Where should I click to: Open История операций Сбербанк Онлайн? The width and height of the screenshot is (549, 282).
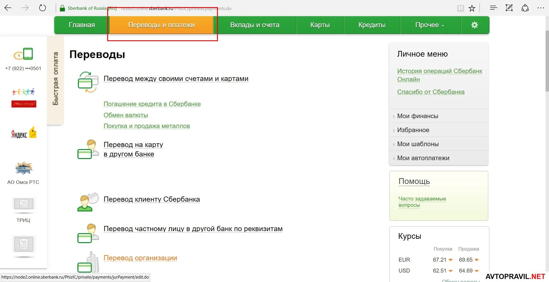click(x=439, y=75)
